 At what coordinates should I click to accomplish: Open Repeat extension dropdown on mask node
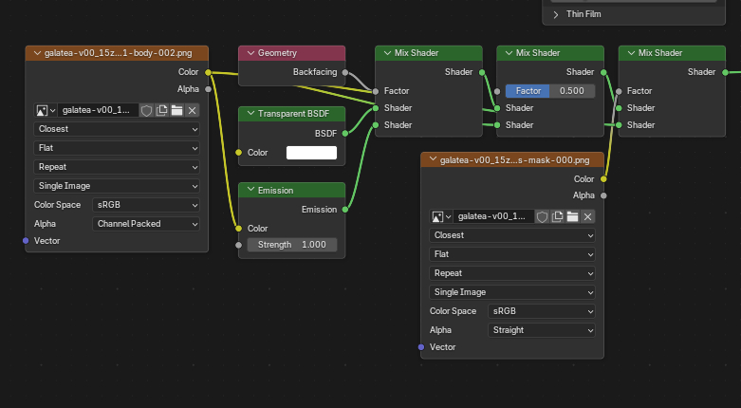point(512,273)
